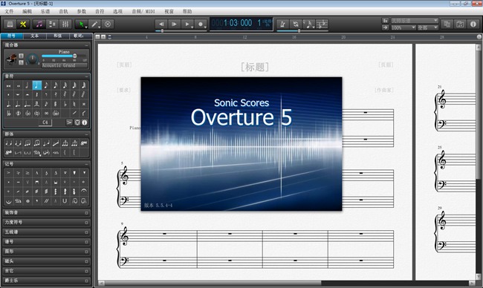Open the record button options dropdown
Image resolution: width=483 pixels, height=288 pixels.
pos(205,27)
